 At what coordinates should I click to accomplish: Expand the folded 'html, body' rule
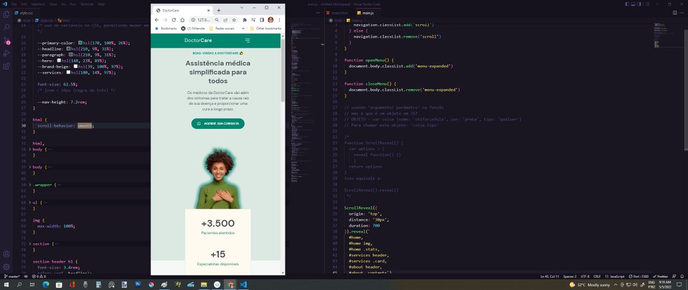click(x=30, y=149)
